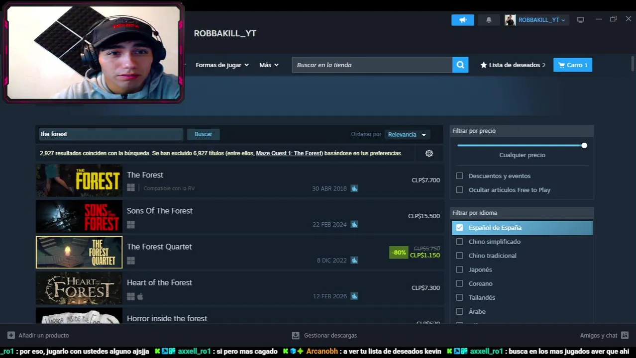The height and width of the screenshot is (358, 636).
Task: Check Ocultar artículos Free to Play
Action: point(459,189)
